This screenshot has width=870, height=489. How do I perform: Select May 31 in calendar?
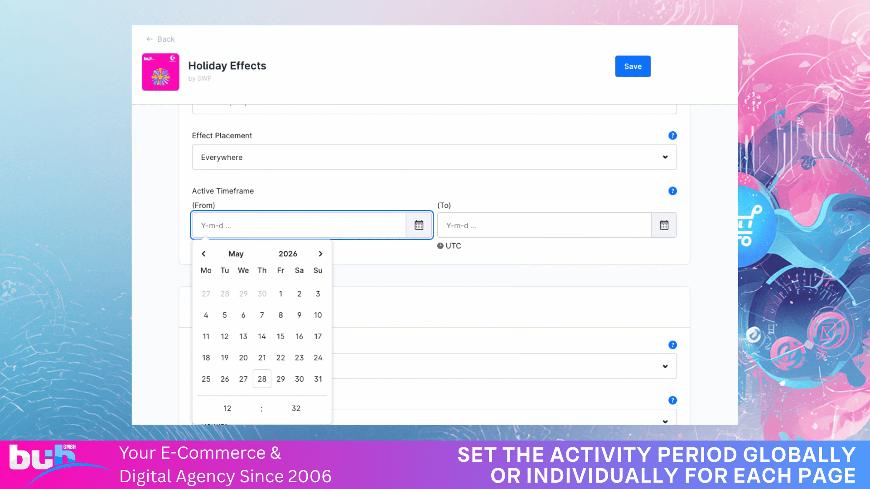[318, 379]
